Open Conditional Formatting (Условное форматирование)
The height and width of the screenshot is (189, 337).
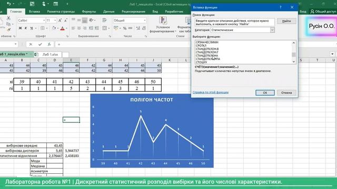pyautogui.click(x=163, y=25)
